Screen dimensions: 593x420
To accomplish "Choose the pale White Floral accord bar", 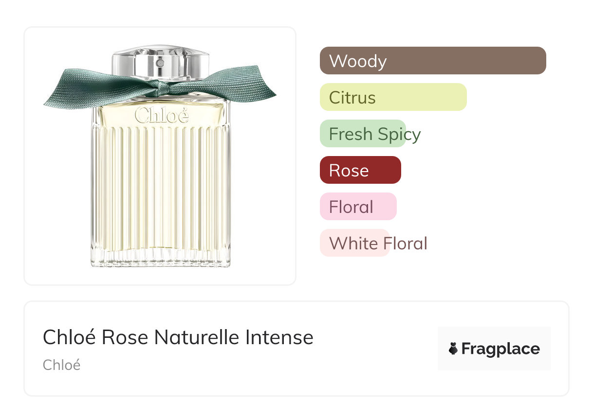I will [354, 243].
